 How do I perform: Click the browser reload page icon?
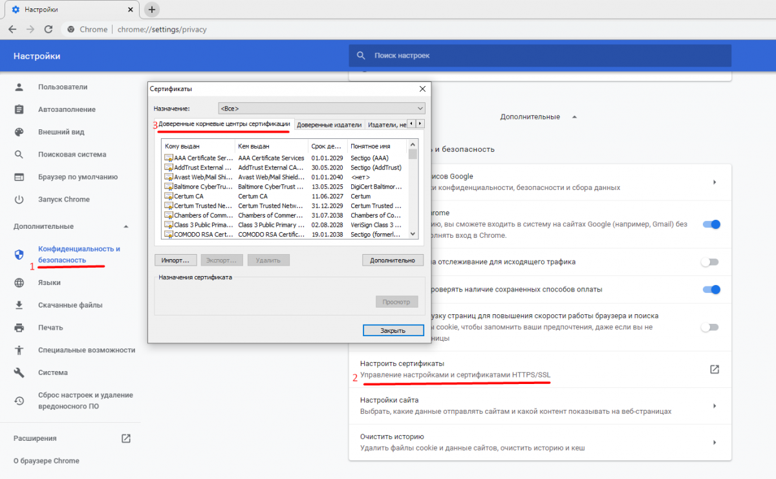(48, 29)
